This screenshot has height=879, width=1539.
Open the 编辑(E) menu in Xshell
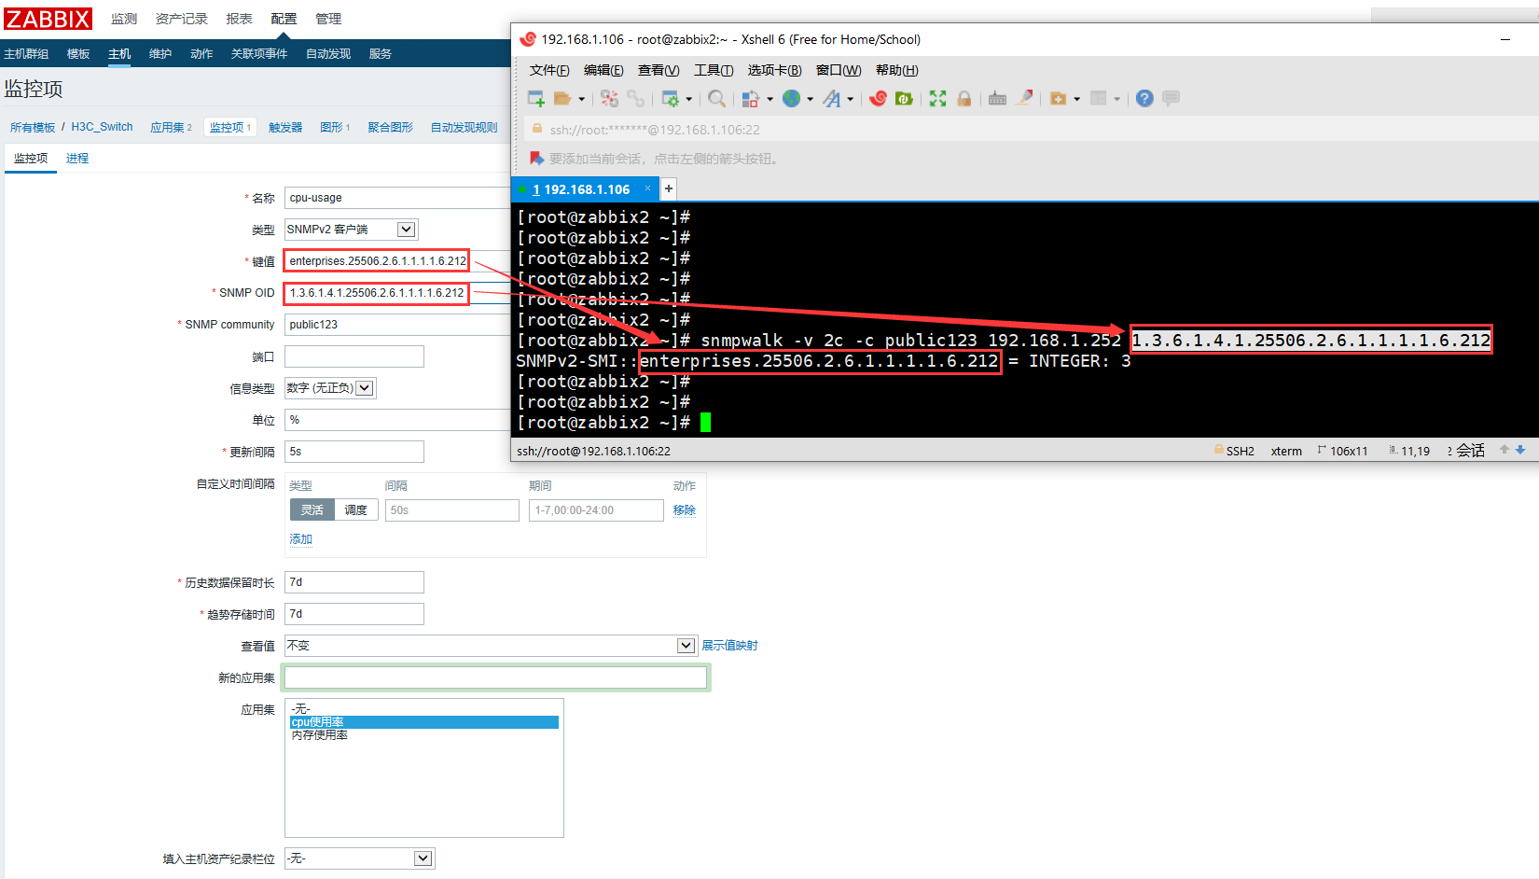point(603,70)
